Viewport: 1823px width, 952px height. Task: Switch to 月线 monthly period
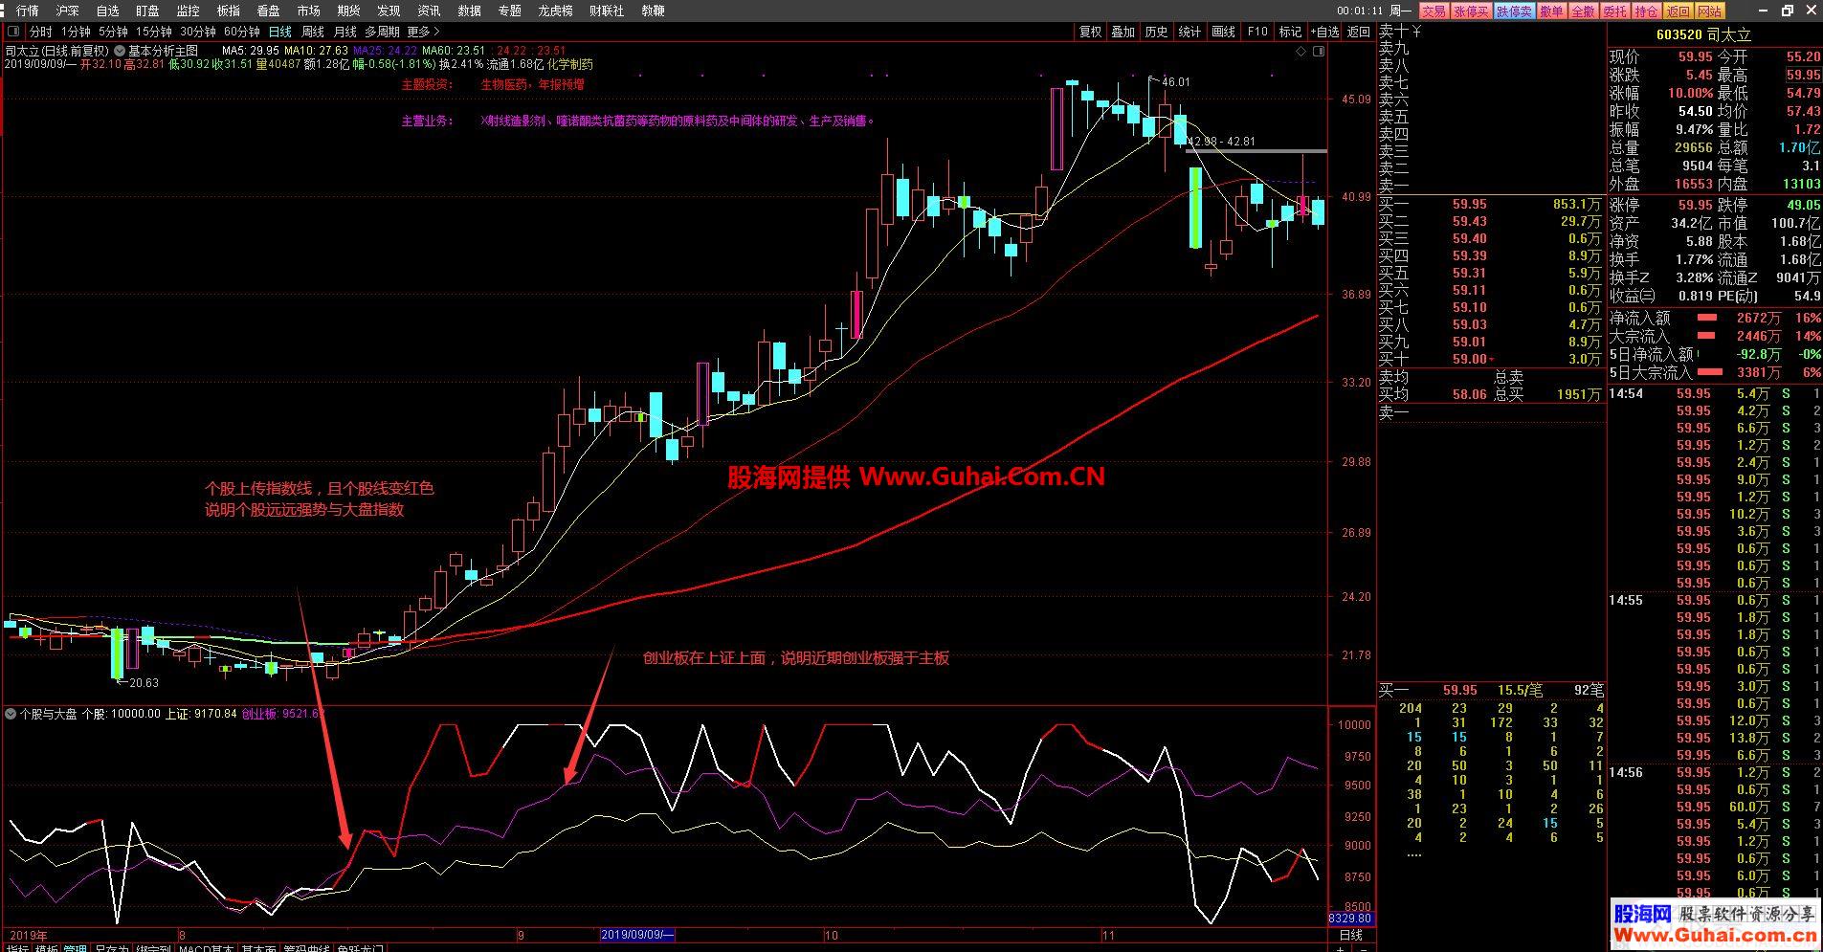[x=345, y=32]
